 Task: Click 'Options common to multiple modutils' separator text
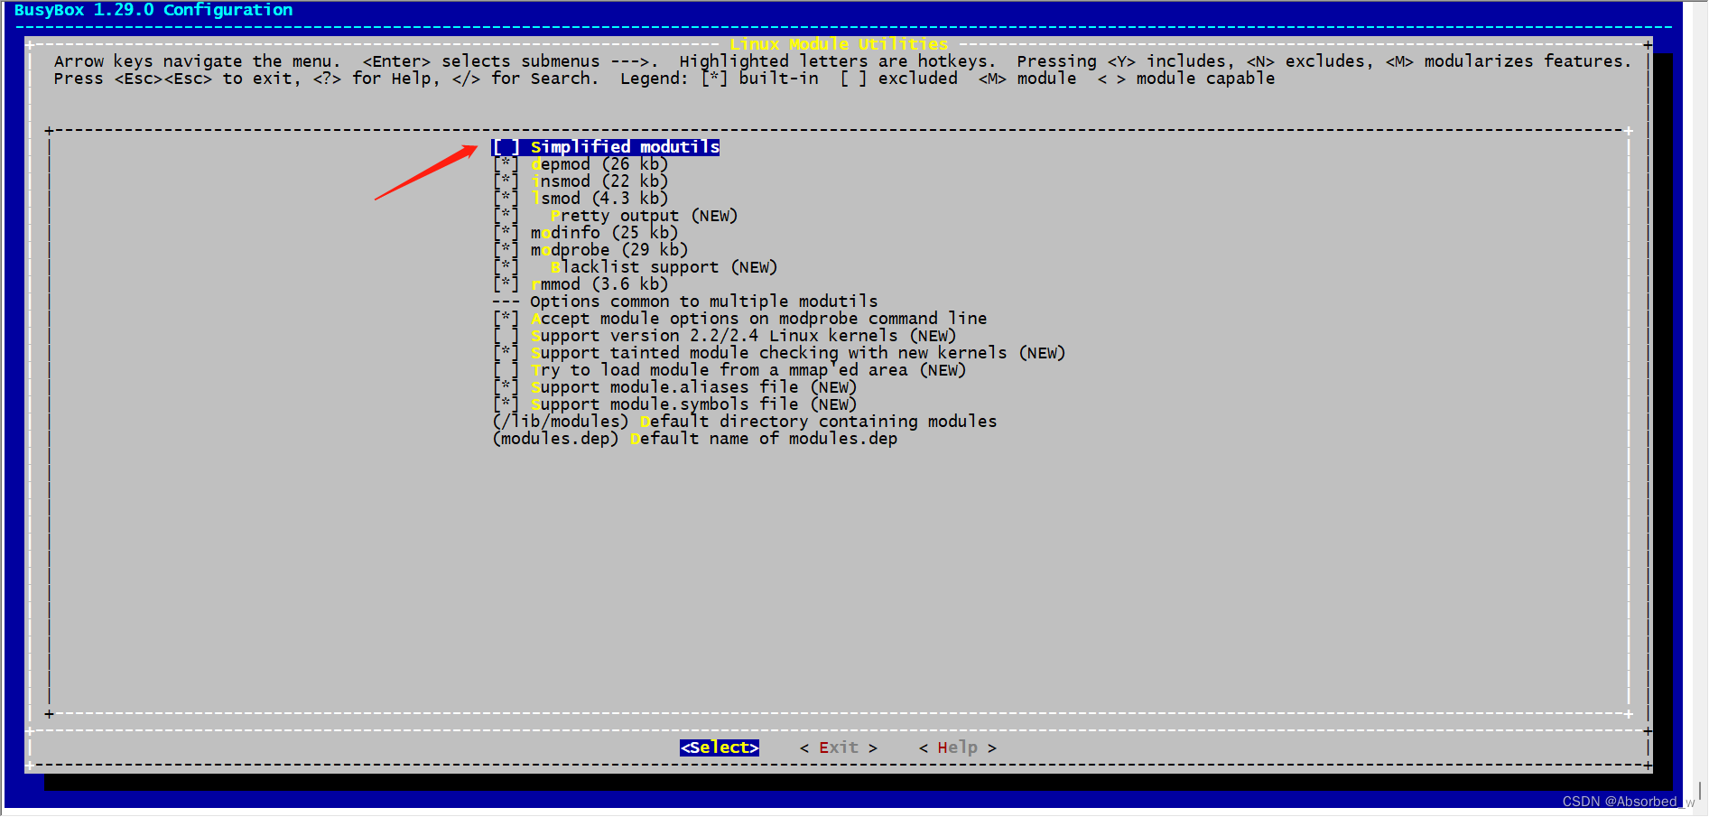click(x=704, y=302)
